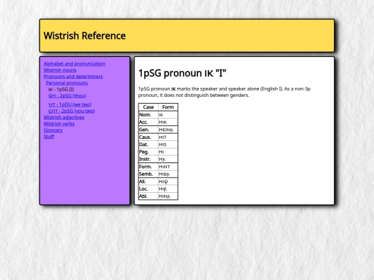Visit the Wistrish verbs page

click(x=59, y=124)
